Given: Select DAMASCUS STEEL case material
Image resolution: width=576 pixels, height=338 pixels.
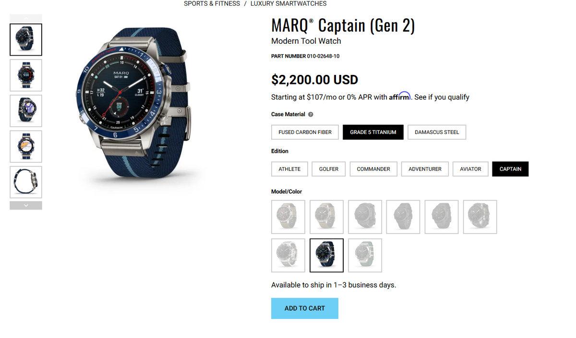Looking at the screenshot, I should (x=437, y=132).
